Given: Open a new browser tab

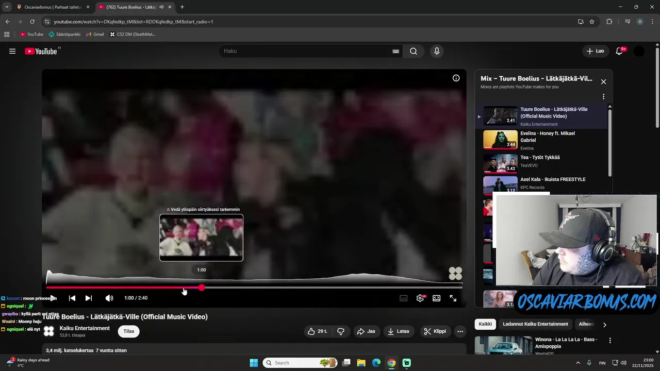Looking at the screenshot, I should coord(182,7).
